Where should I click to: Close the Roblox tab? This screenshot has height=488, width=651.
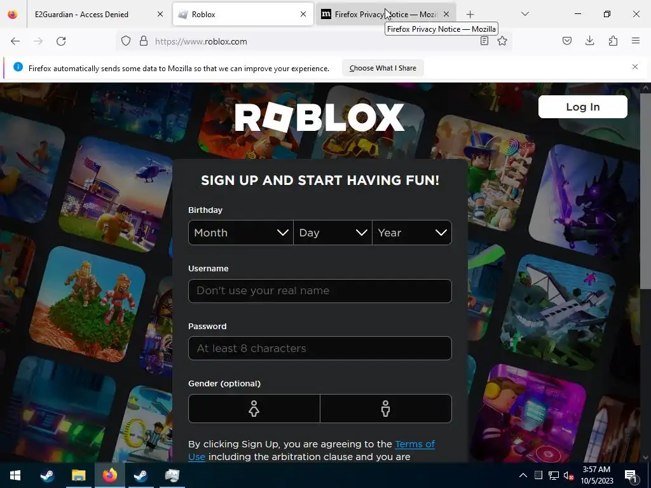303,14
